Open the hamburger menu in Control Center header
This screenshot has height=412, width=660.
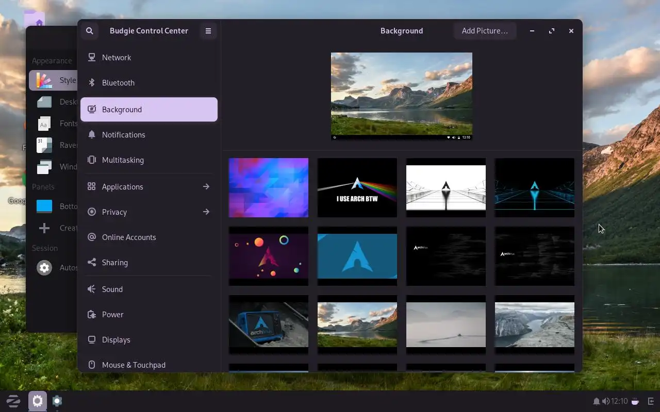point(208,31)
